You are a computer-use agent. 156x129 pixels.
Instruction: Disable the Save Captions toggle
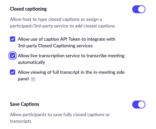point(139,105)
